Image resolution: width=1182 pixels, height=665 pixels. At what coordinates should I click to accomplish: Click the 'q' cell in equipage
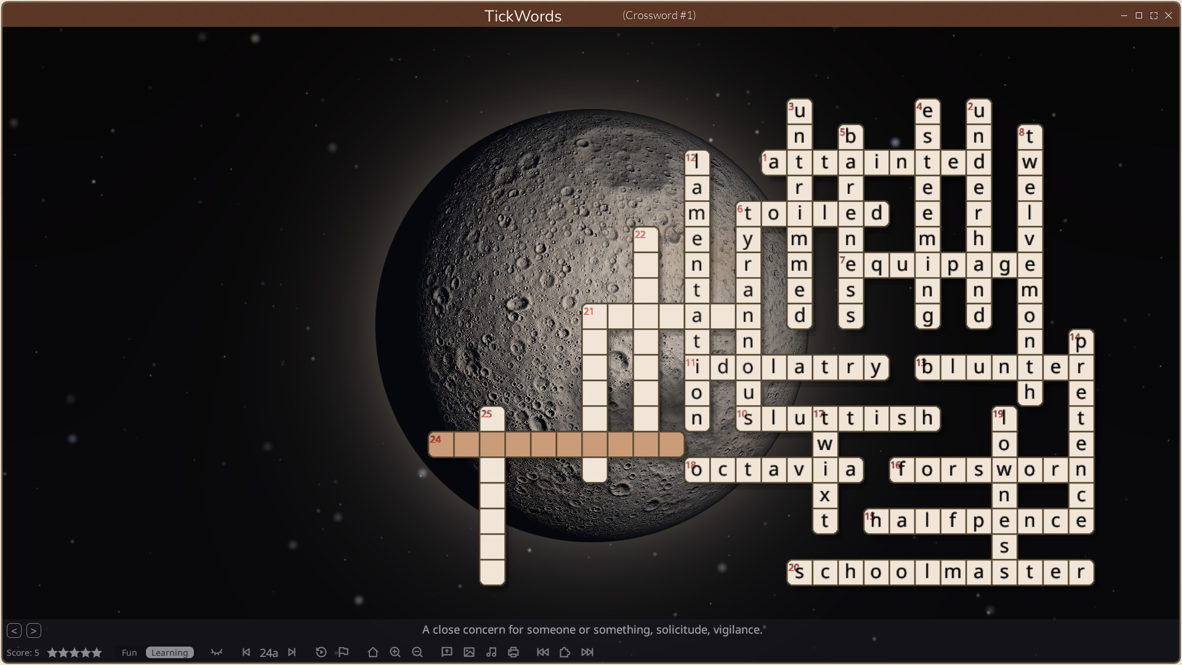click(877, 265)
